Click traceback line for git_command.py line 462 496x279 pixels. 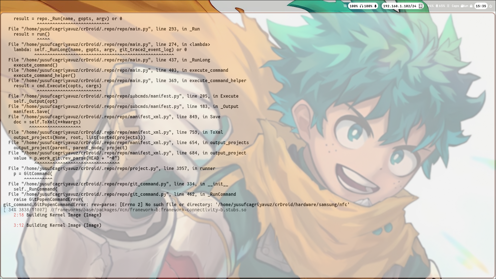point(122,194)
